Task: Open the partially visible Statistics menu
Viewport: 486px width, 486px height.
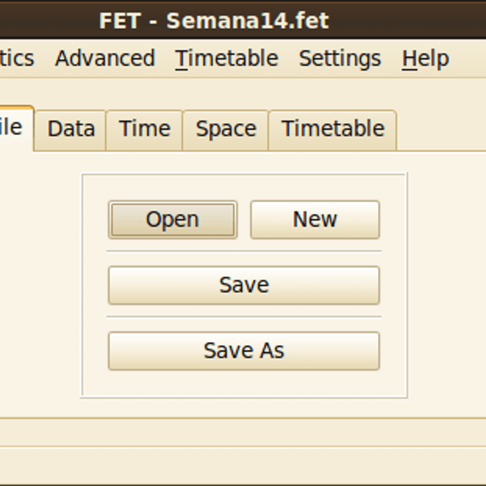Action: (x=16, y=58)
